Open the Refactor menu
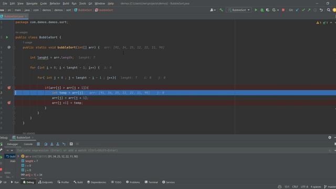The image size is (336, 189). point(55,4)
